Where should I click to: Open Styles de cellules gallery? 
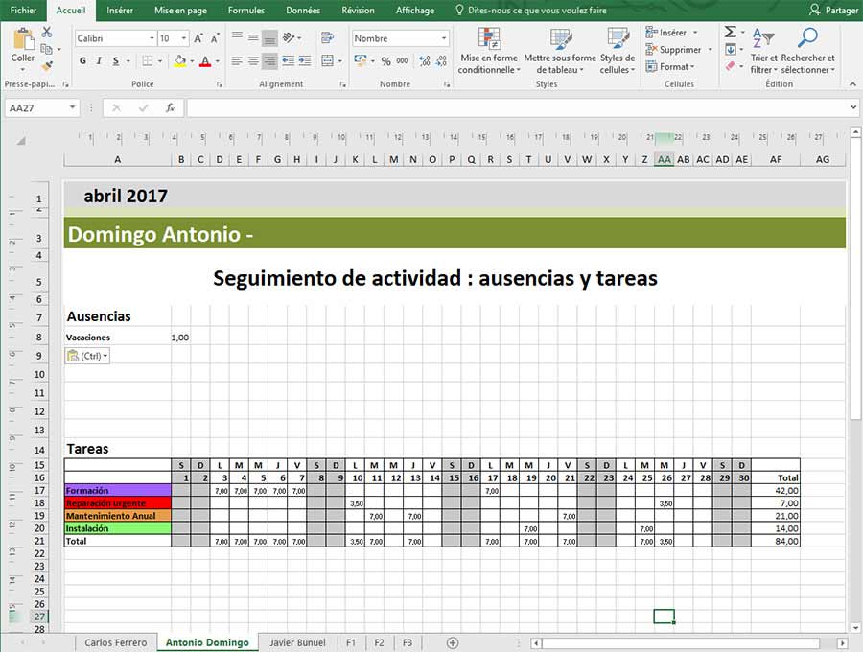coord(618,51)
